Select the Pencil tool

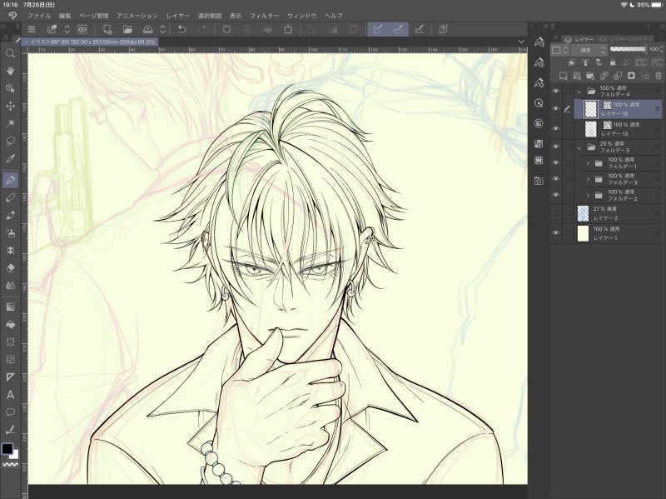(11, 197)
